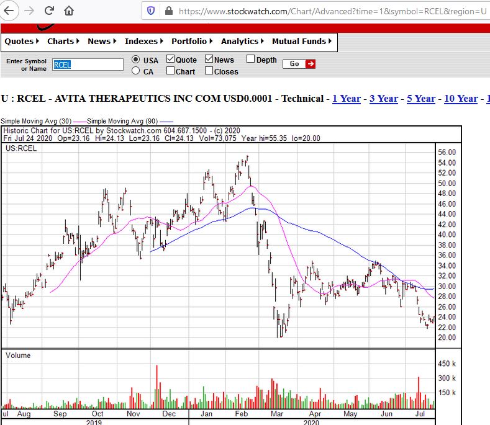Click the 56.00 price axis label
The height and width of the screenshot is (425, 490).
pyautogui.click(x=447, y=153)
